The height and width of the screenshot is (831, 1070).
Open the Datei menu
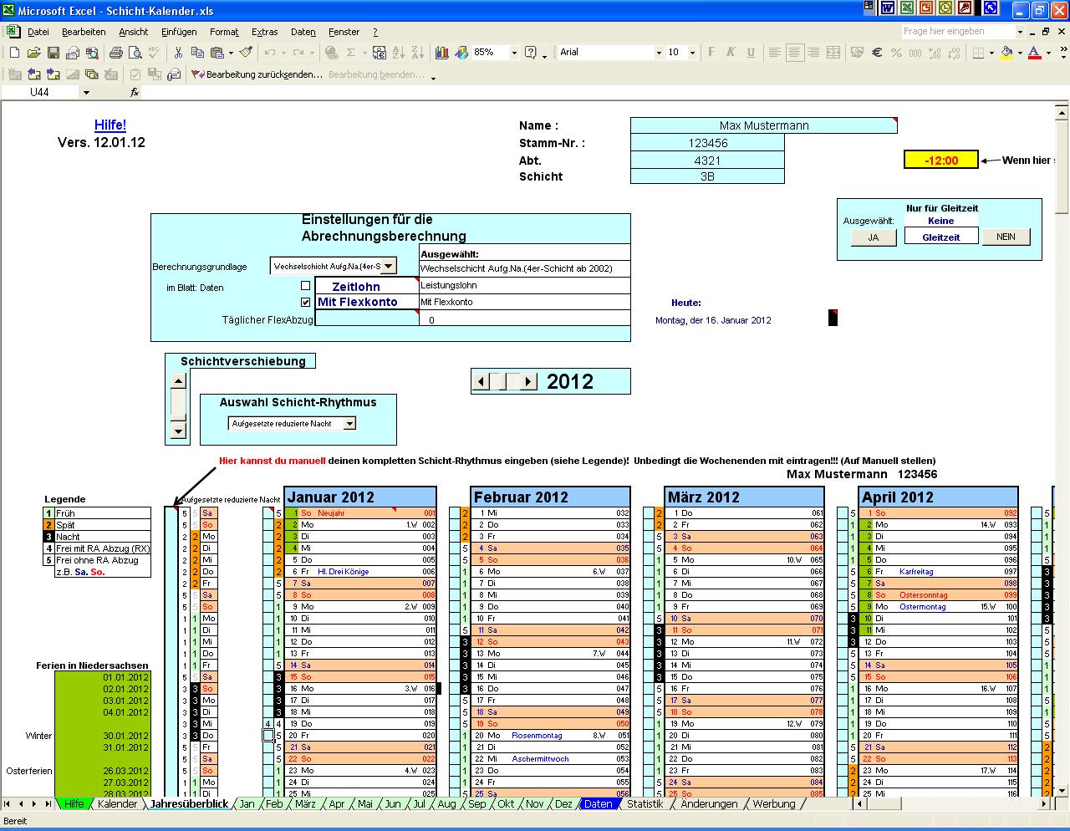click(x=38, y=32)
